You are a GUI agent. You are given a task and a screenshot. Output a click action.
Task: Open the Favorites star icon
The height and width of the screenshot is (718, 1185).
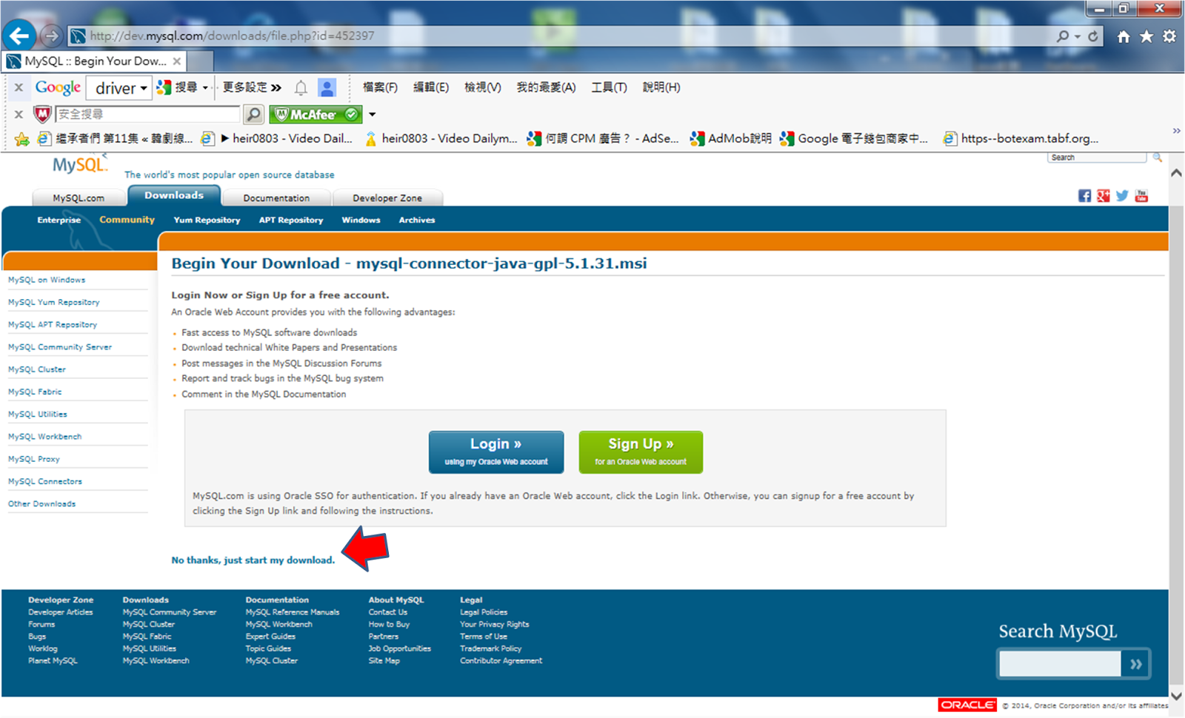1146,36
